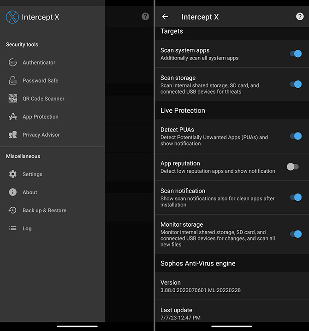Open Authenticator from the drawer menu
Screen dimensions: 309x331
(x=53, y=62)
